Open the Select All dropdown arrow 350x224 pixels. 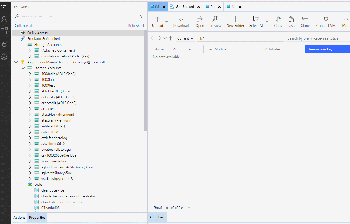(x=267, y=22)
